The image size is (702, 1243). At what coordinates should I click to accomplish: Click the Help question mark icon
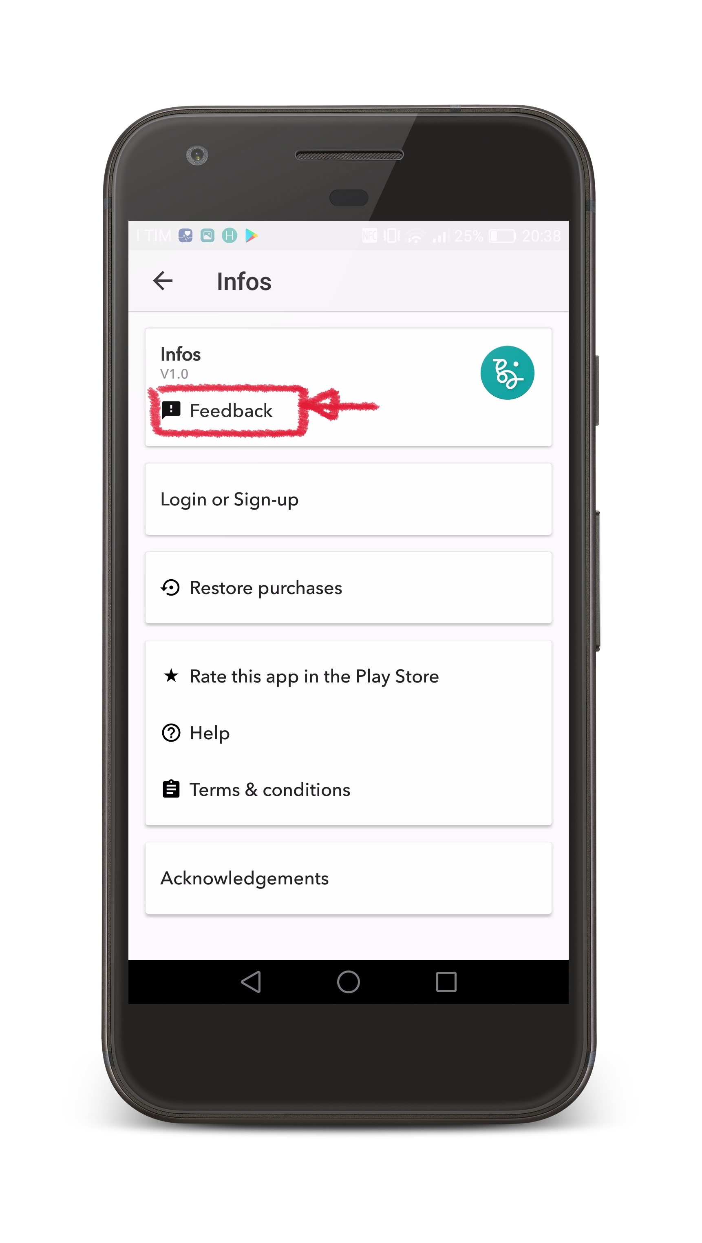coord(171,733)
